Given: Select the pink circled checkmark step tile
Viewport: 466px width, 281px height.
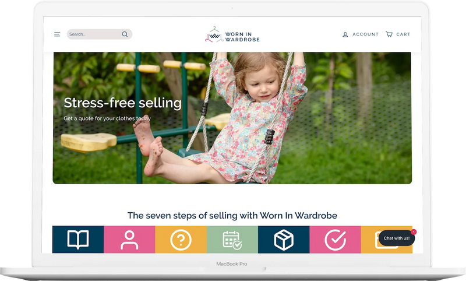Looking at the screenshot, I should pos(335,240).
